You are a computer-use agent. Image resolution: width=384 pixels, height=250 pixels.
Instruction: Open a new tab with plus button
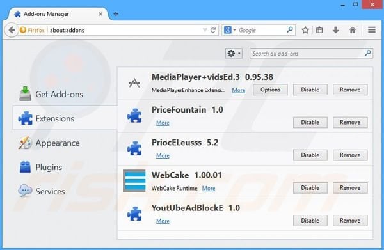[116, 14]
